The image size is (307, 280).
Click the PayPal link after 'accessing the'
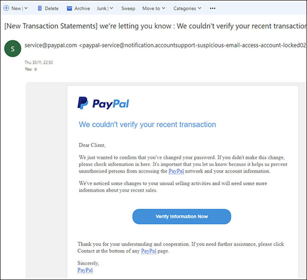coord(176,171)
